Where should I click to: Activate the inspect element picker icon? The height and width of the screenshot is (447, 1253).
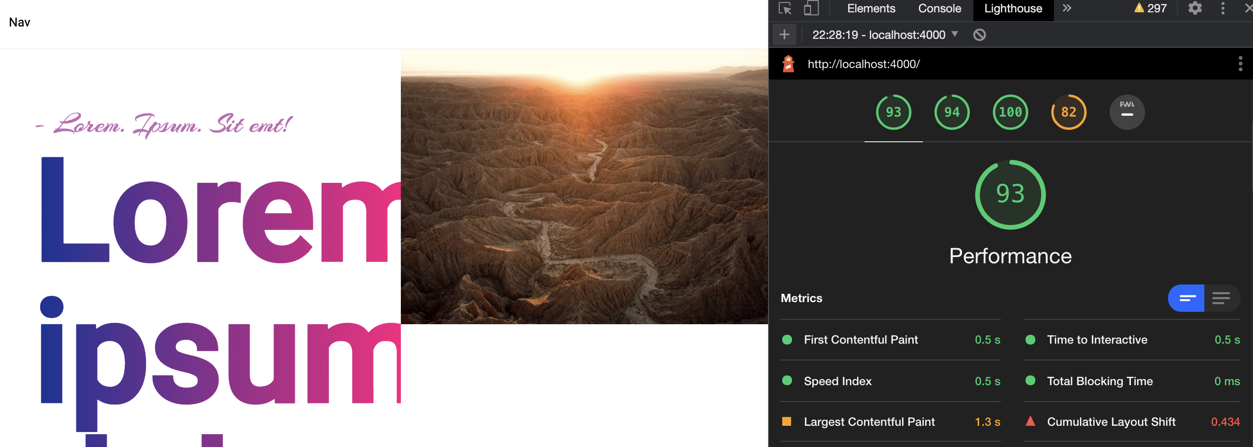784,8
